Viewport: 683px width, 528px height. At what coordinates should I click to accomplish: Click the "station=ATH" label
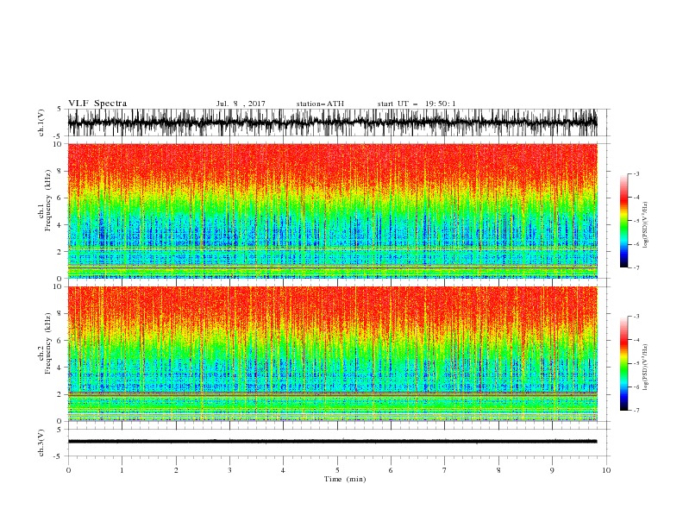click(x=320, y=104)
